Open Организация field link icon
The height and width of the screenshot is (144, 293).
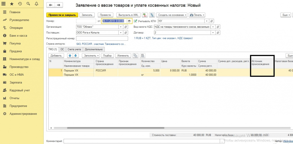click(126, 27)
